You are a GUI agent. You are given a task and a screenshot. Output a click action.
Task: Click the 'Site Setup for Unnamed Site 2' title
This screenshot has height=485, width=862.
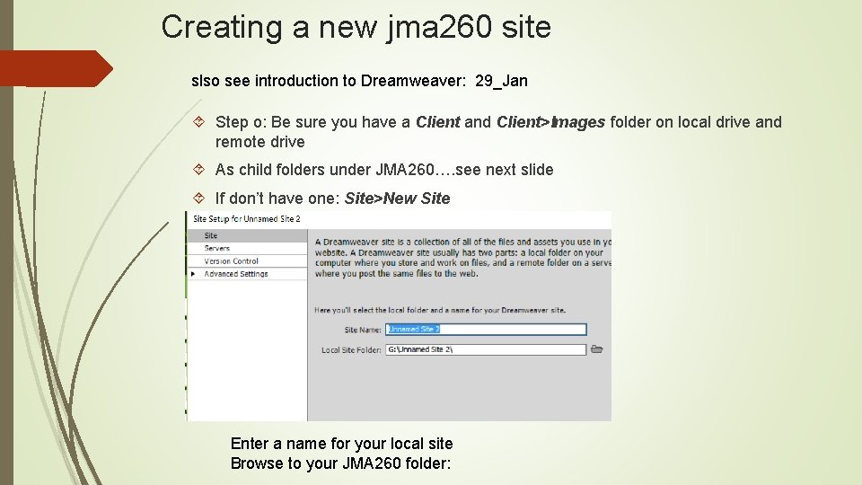click(247, 219)
